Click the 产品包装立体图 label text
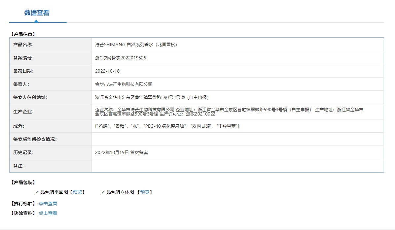Viewport: 395px width, 230px height. (x=118, y=192)
